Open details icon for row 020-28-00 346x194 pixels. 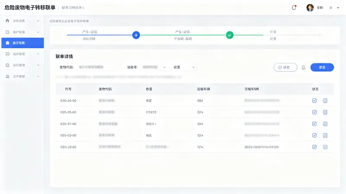click(x=325, y=112)
